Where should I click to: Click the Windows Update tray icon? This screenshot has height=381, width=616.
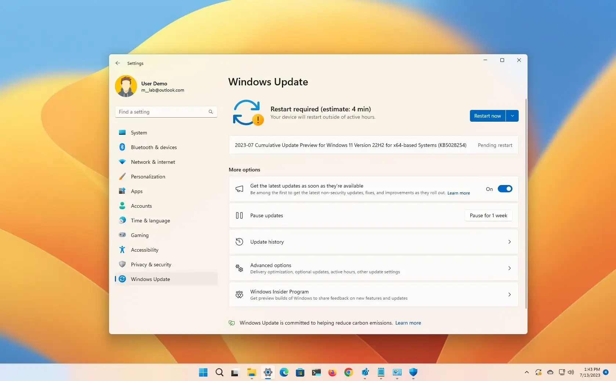click(x=538, y=372)
